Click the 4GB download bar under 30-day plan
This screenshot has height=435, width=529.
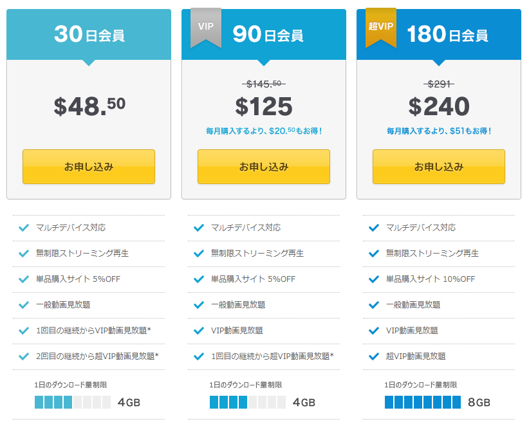(72, 403)
